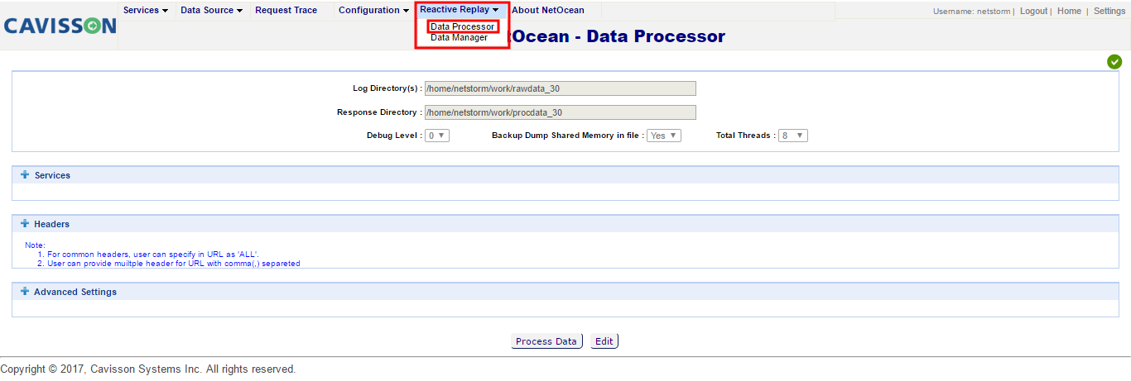The image size is (1131, 381).
Task: Click the Process Data button
Action: pos(546,341)
